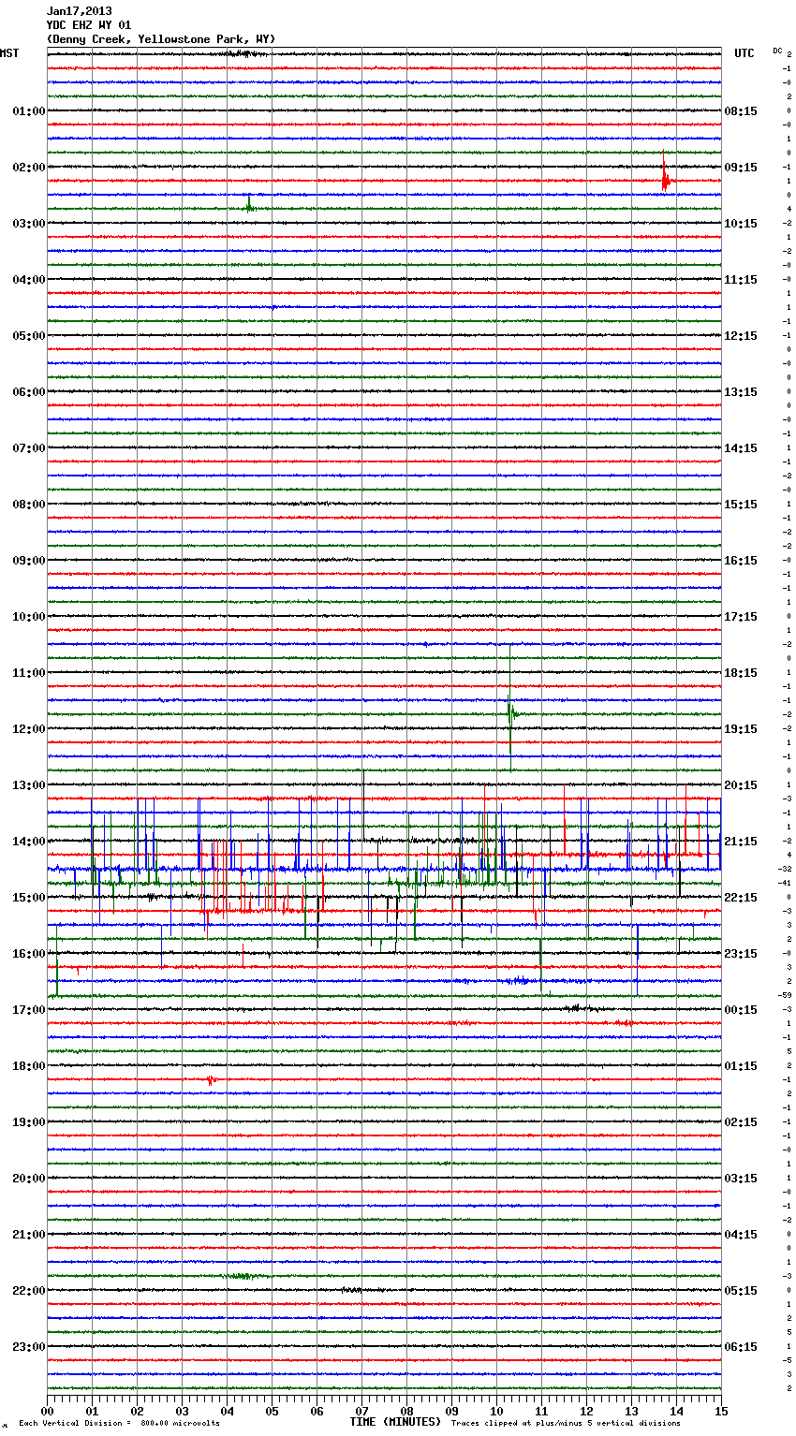Click the UTC timezone header
The width and height of the screenshot is (796, 1436).
click(x=744, y=53)
